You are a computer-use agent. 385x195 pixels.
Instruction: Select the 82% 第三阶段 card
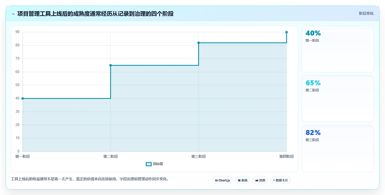click(x=338, y=148)
